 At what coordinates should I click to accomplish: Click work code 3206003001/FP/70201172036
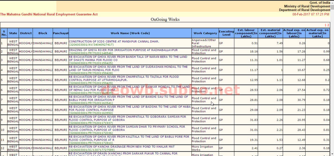[91, 133]
